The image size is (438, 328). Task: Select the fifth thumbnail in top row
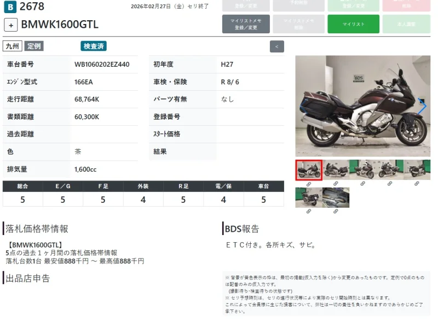417,169
